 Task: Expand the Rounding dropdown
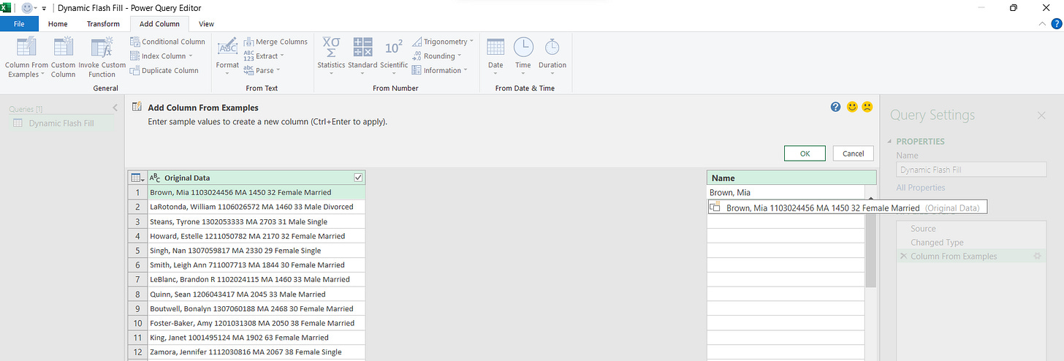coord(460,56)
